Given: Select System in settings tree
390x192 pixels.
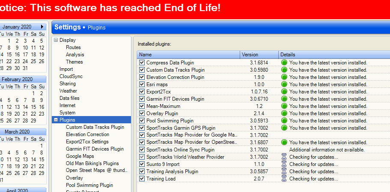Looking at the screenshot, I should tap(67, 113).
